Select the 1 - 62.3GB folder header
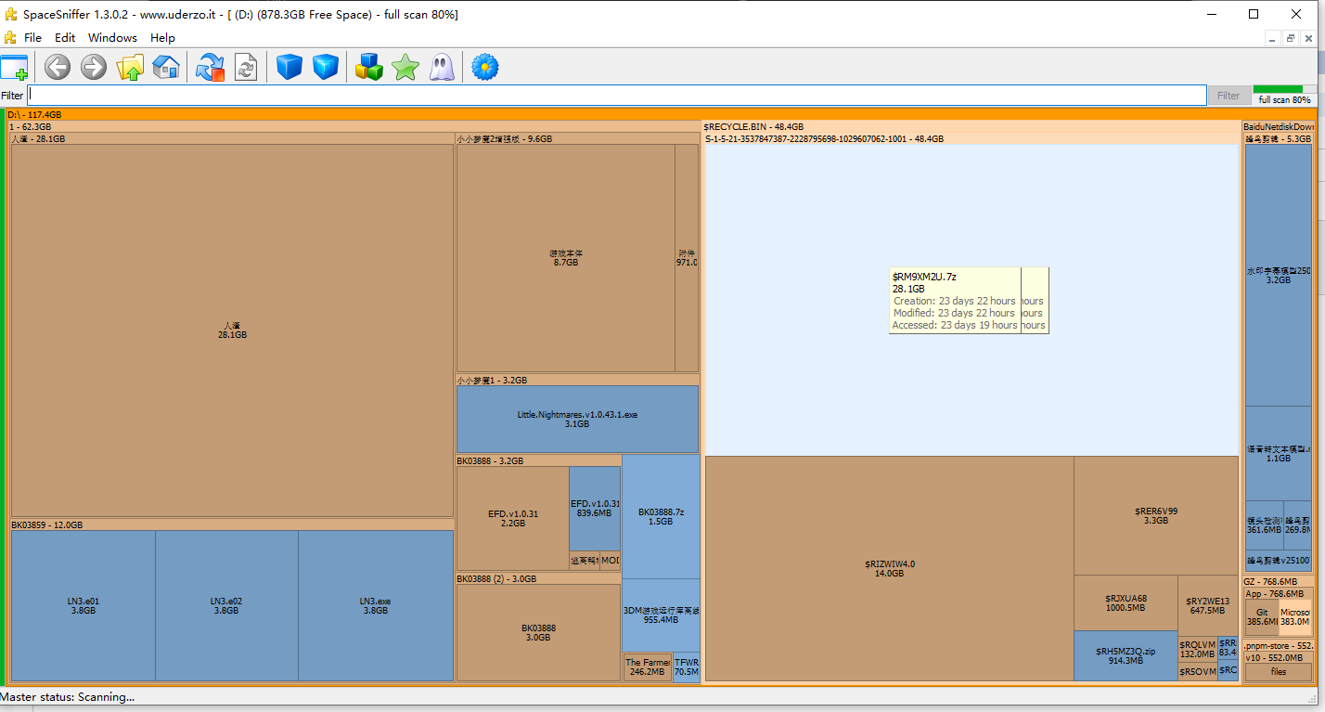Viewport: 1325px width, 712px height. point(353,126)
